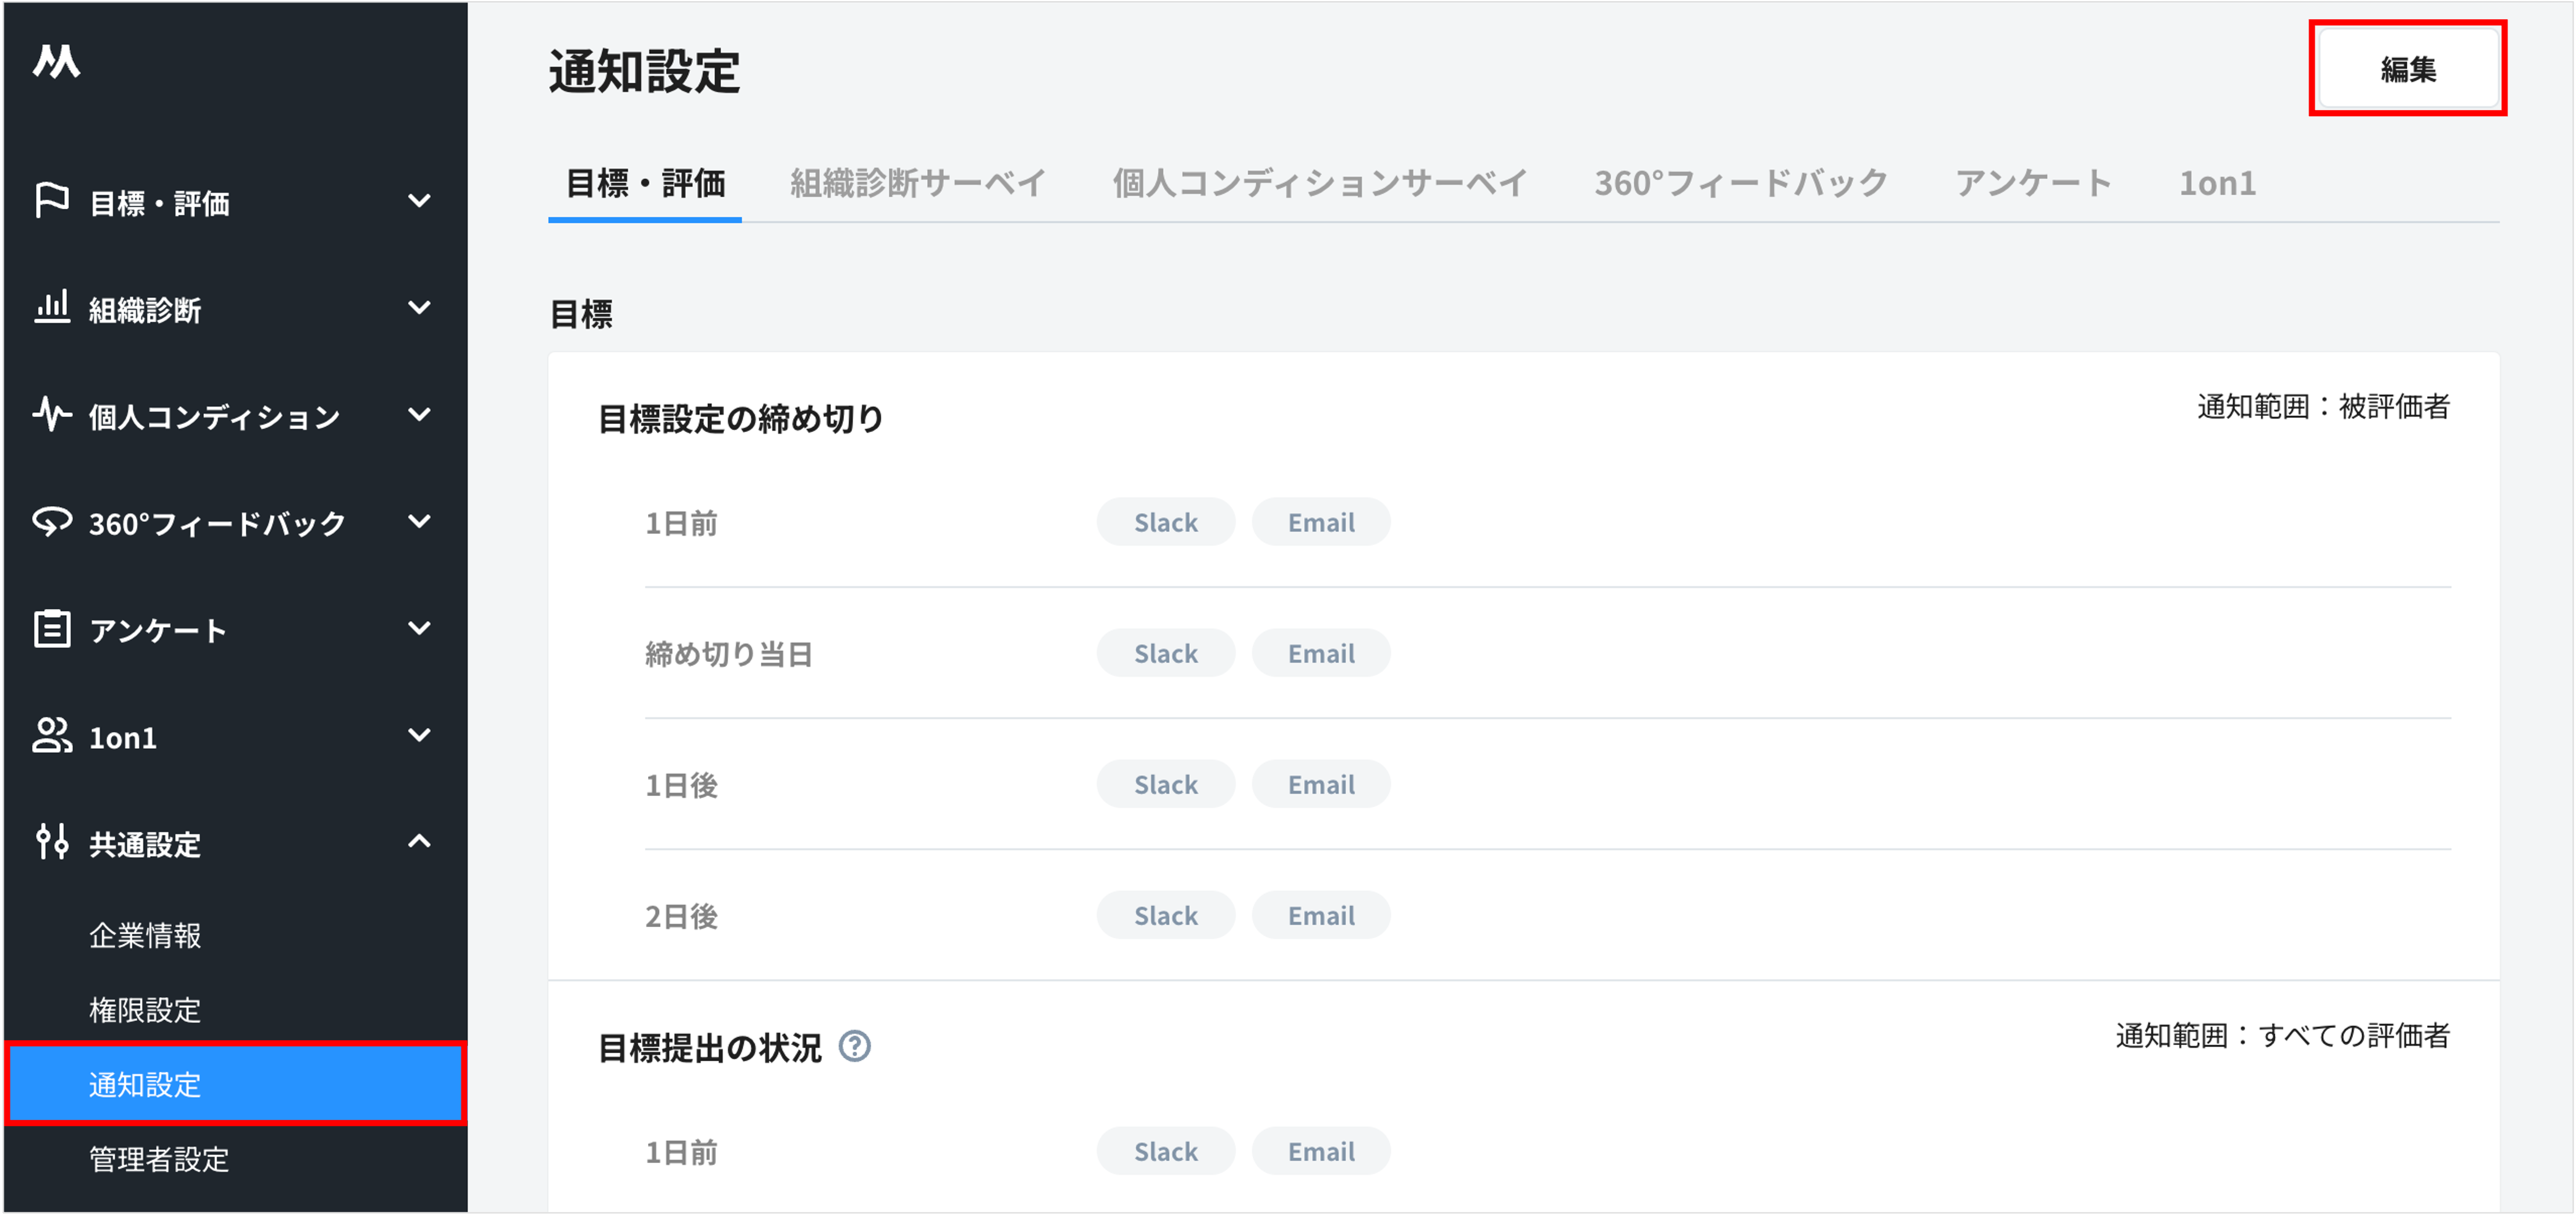Expand the 目標・評価 sidebar chevron
The height and width of the screenshot is (1215, 2576).
point(420,201)
